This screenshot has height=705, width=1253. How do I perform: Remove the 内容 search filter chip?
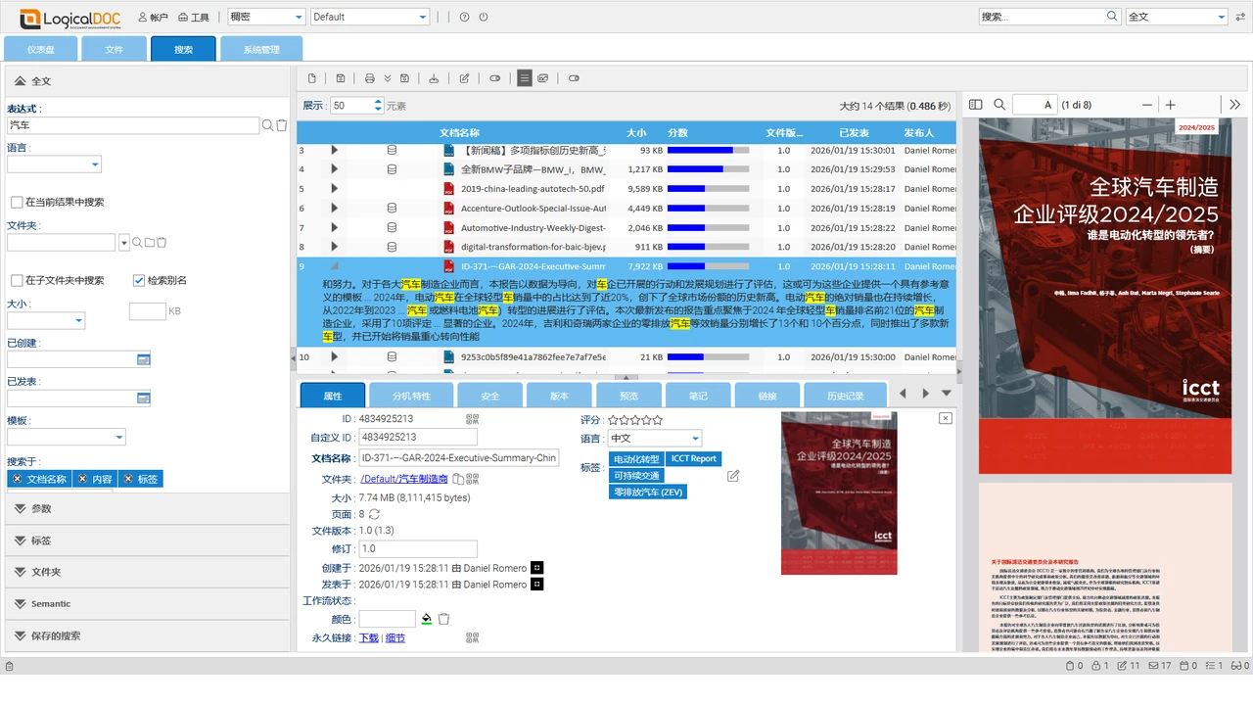coord(84,479)
